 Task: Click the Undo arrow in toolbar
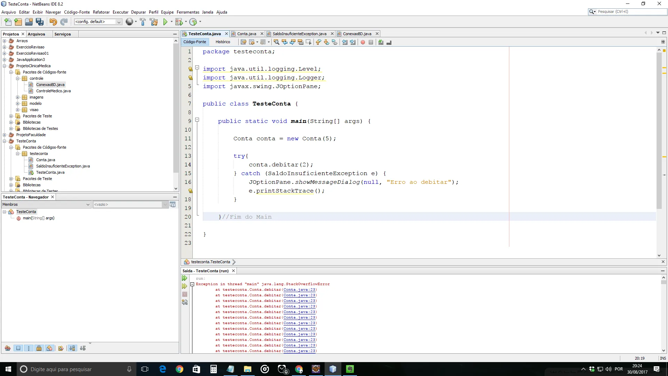(53, 22)
